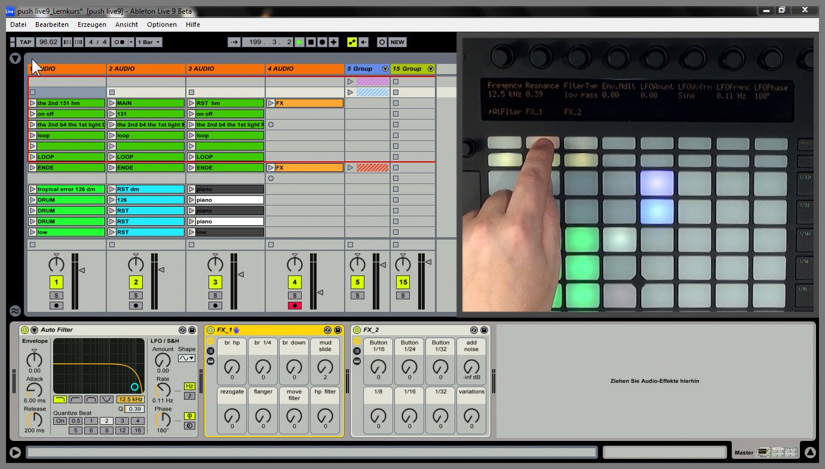Disarm the red record button of track 4
The height and width of the screenshot is (469, 825).
coord(295,306)
